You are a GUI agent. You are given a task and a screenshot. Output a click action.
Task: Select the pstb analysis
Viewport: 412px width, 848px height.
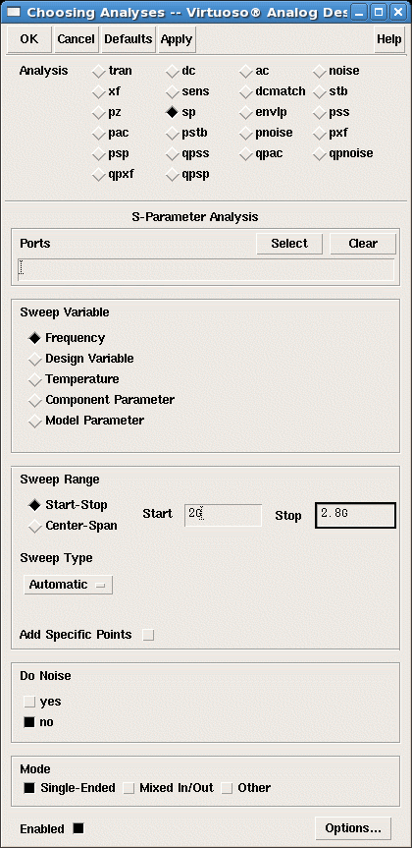[173, 134]
